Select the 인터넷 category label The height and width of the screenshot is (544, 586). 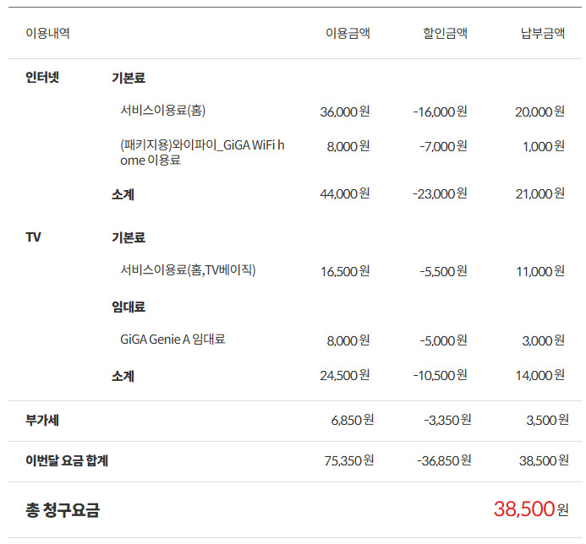(x=43, y=78)
